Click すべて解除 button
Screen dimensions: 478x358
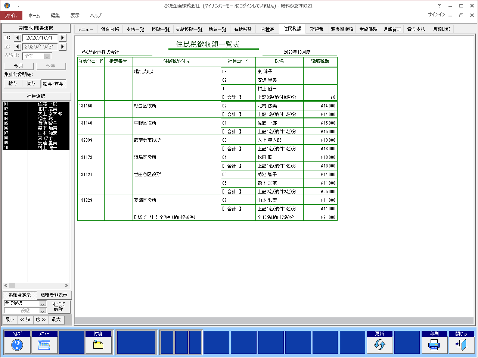pyautogui.click(x=59, y=307)
